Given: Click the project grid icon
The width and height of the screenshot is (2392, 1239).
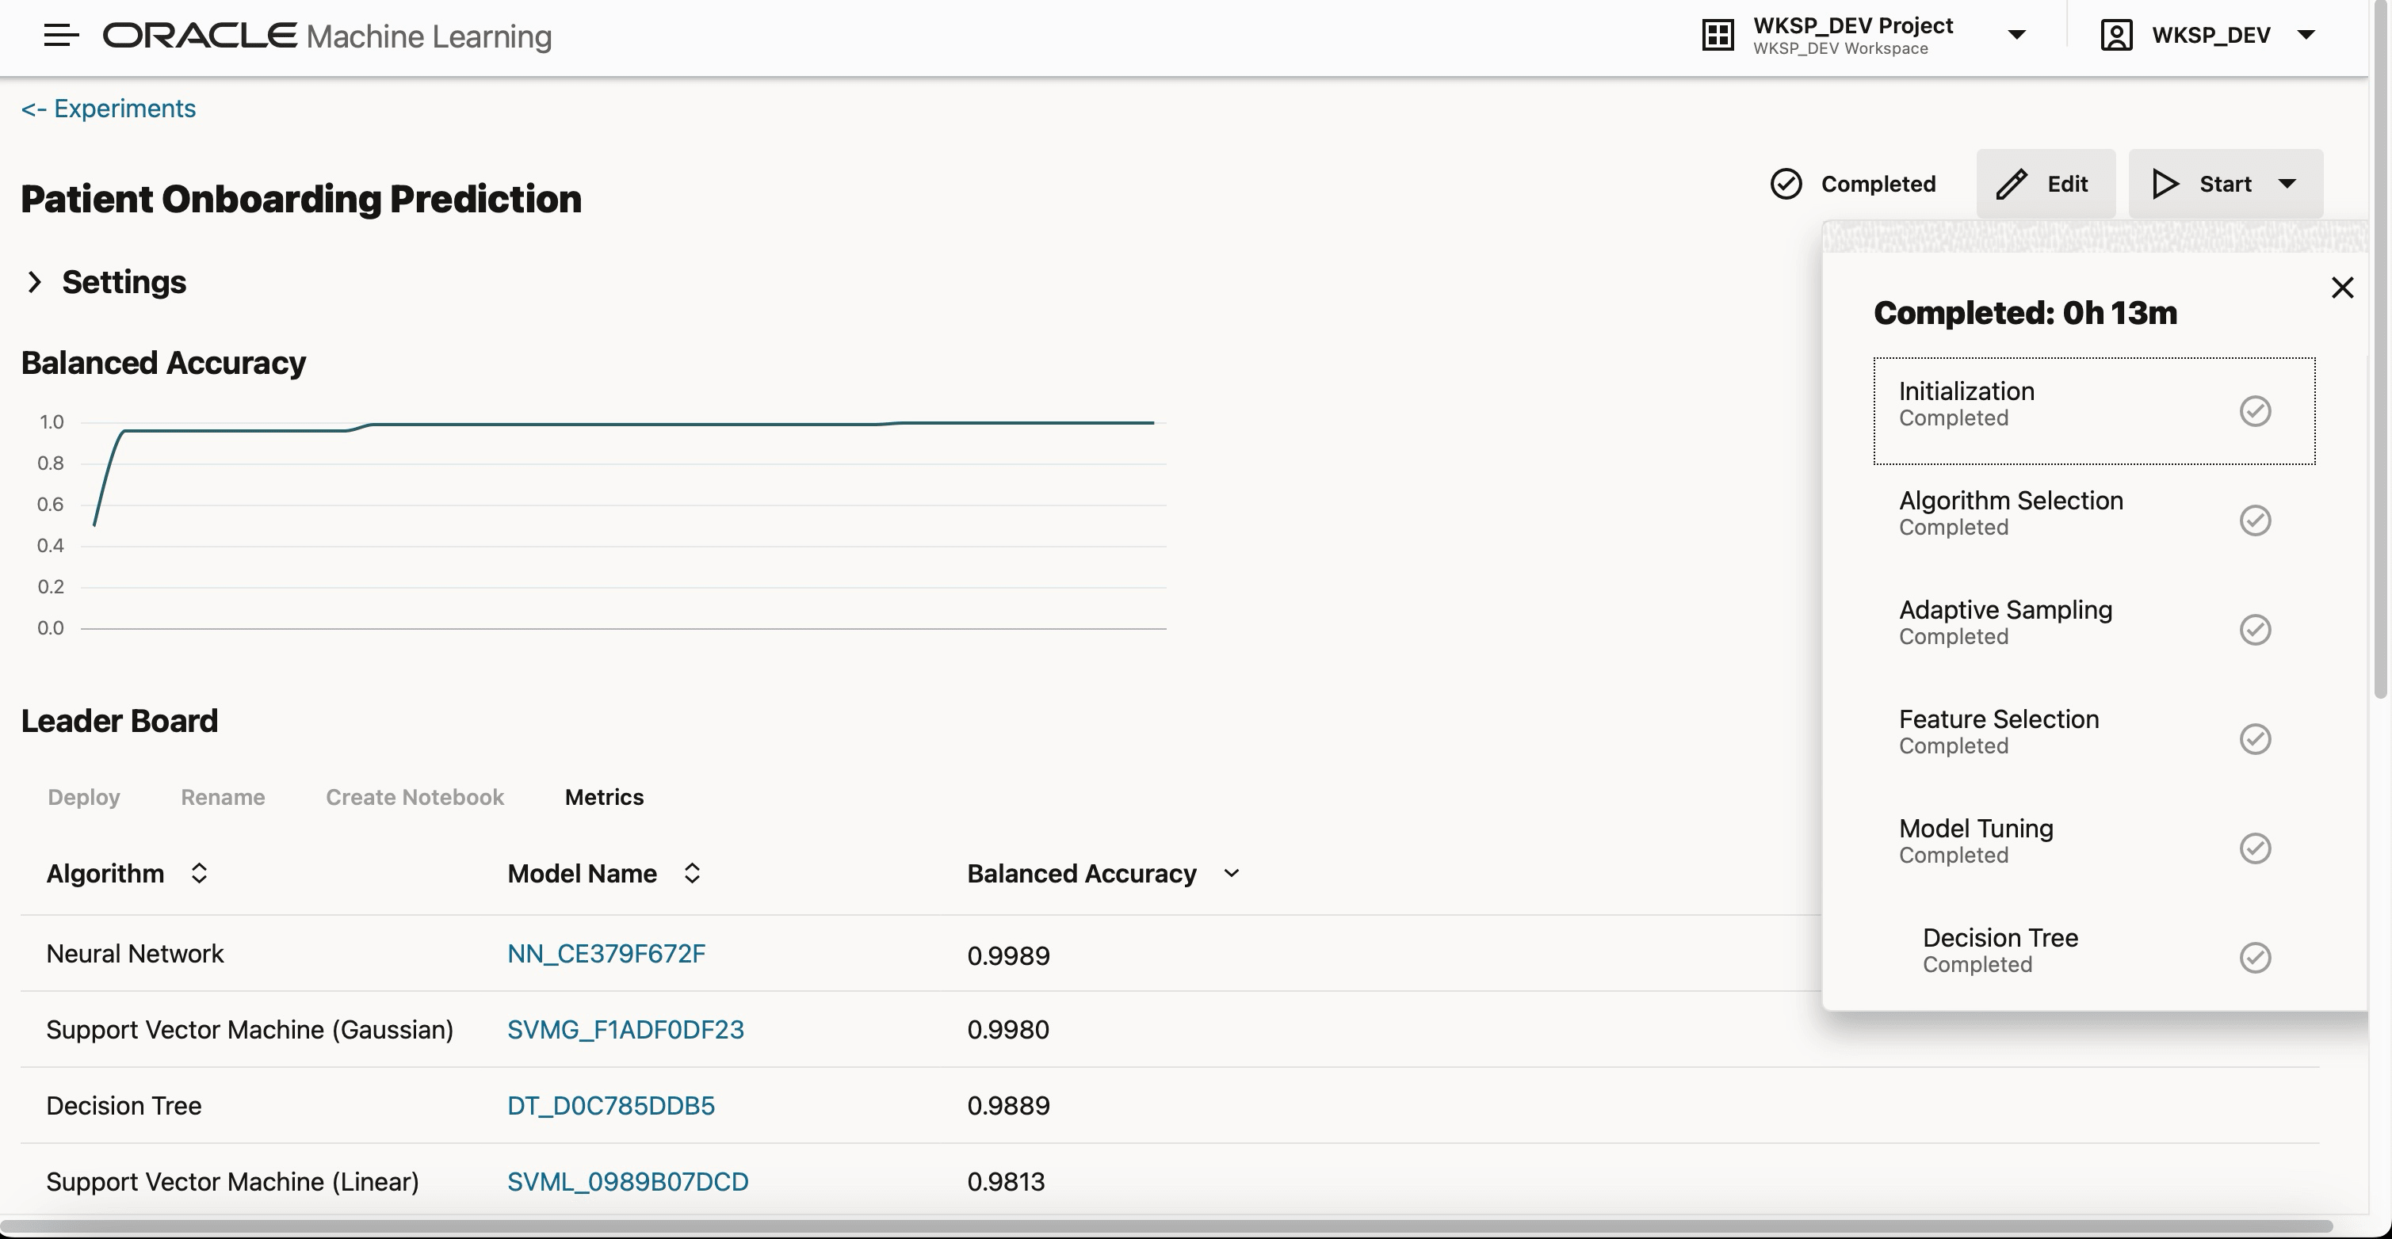Looking at the screenshot, I should (x=1717, y=36).
